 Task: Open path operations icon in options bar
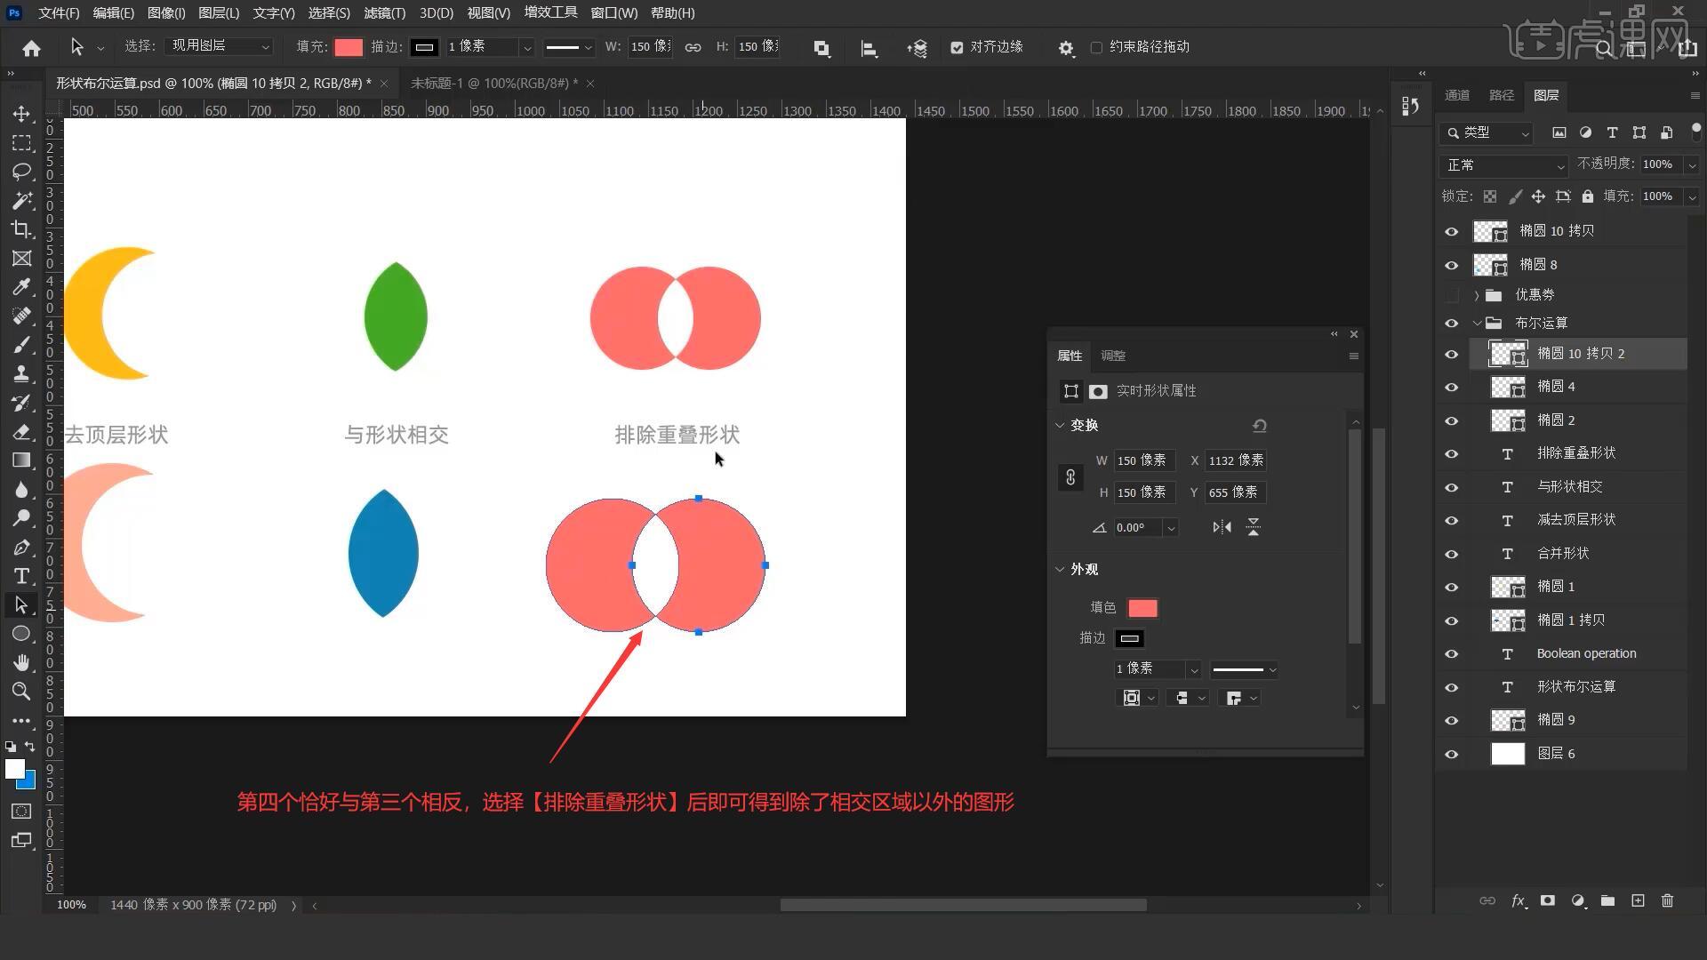point(821,48)
